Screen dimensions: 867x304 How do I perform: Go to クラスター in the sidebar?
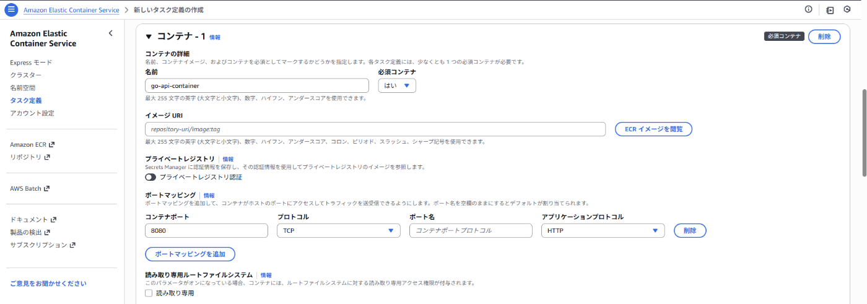coord(26,75)
